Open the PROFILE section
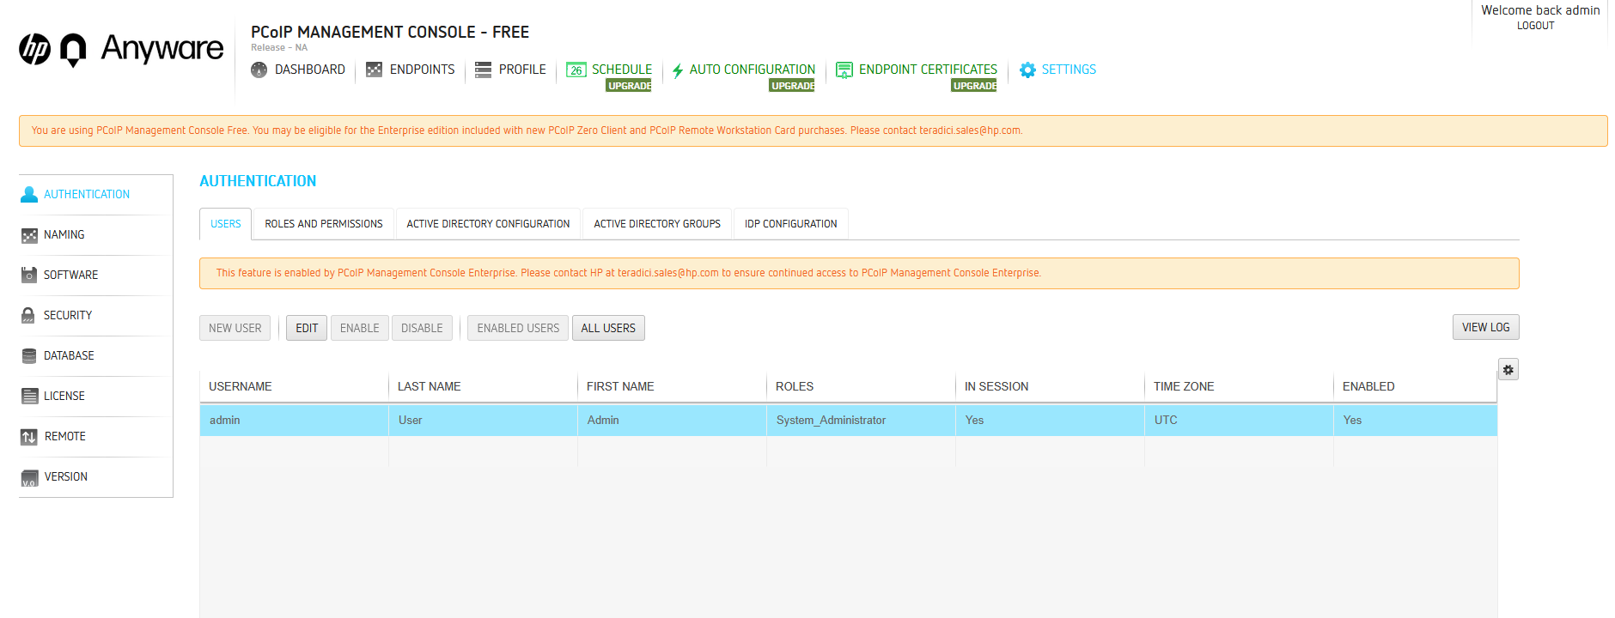 [x=522, y=70]
